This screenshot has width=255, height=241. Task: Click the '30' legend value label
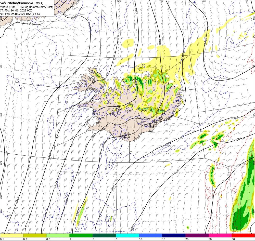click(x=210, y=239)
